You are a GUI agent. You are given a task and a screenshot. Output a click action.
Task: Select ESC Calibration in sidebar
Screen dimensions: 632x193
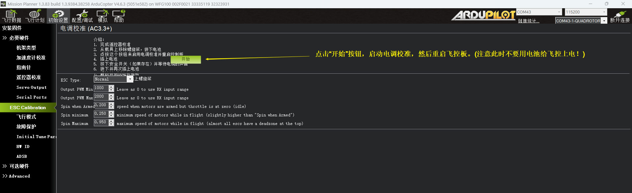click(x=28, y=108)
